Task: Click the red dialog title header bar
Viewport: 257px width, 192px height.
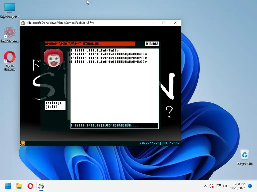Action: coord(90,43)
